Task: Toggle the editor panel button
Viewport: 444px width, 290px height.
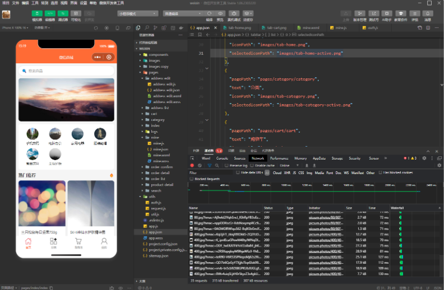Action: 50,13
